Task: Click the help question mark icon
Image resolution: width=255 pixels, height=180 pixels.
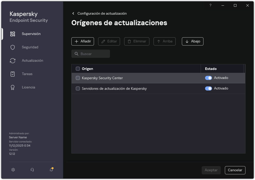Action: [210, 5]
